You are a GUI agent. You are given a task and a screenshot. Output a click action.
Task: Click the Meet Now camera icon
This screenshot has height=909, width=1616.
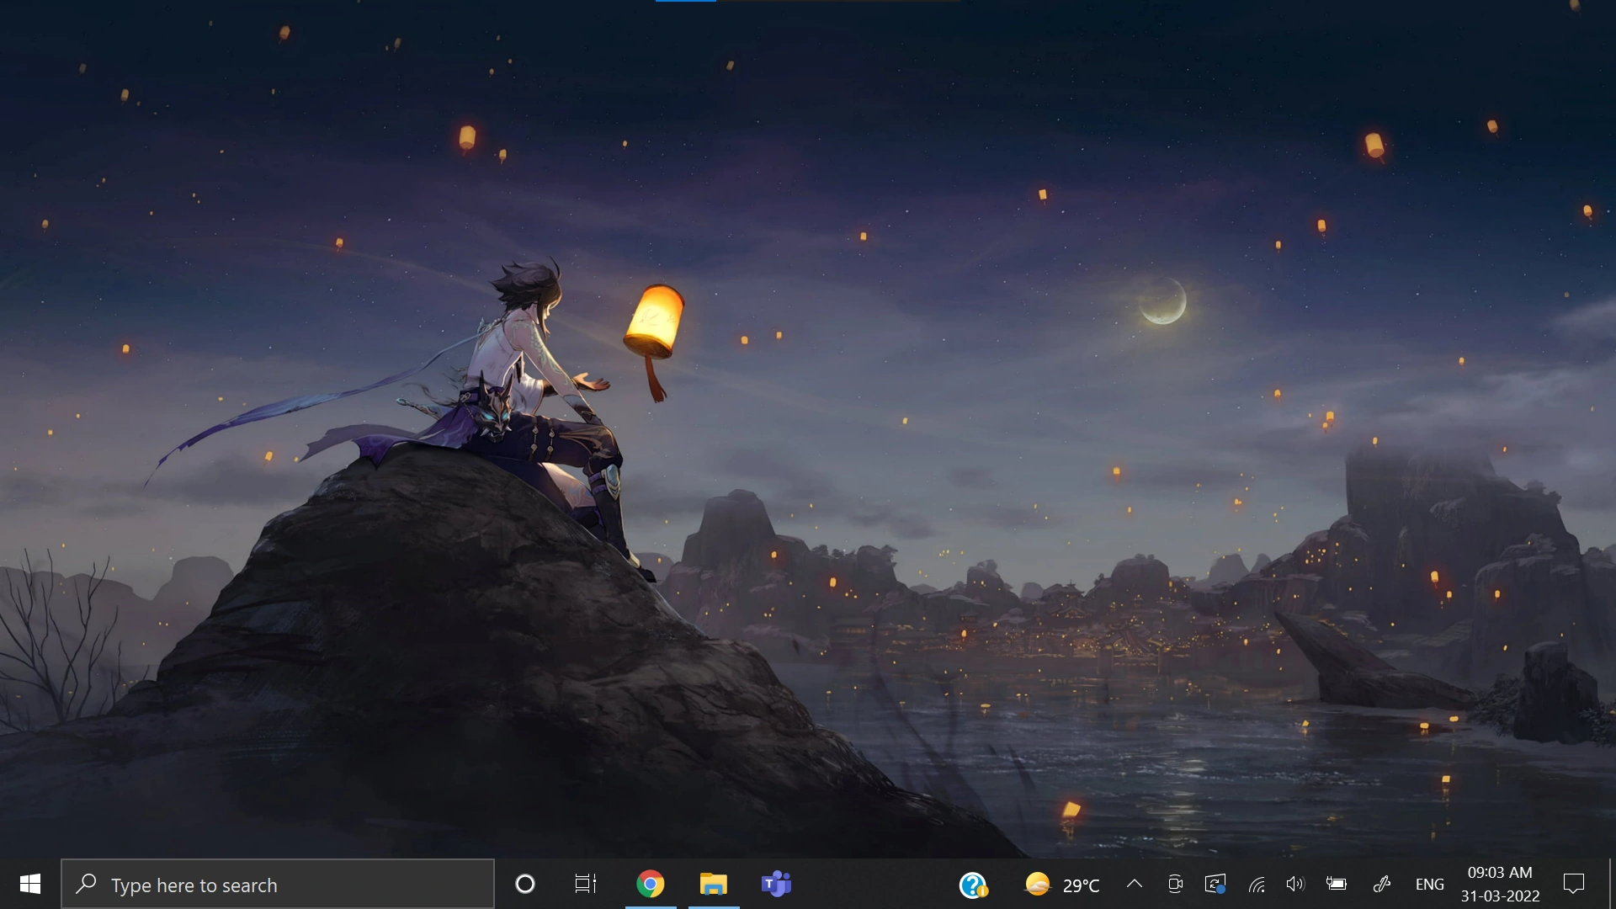[x=1175, y=884]
